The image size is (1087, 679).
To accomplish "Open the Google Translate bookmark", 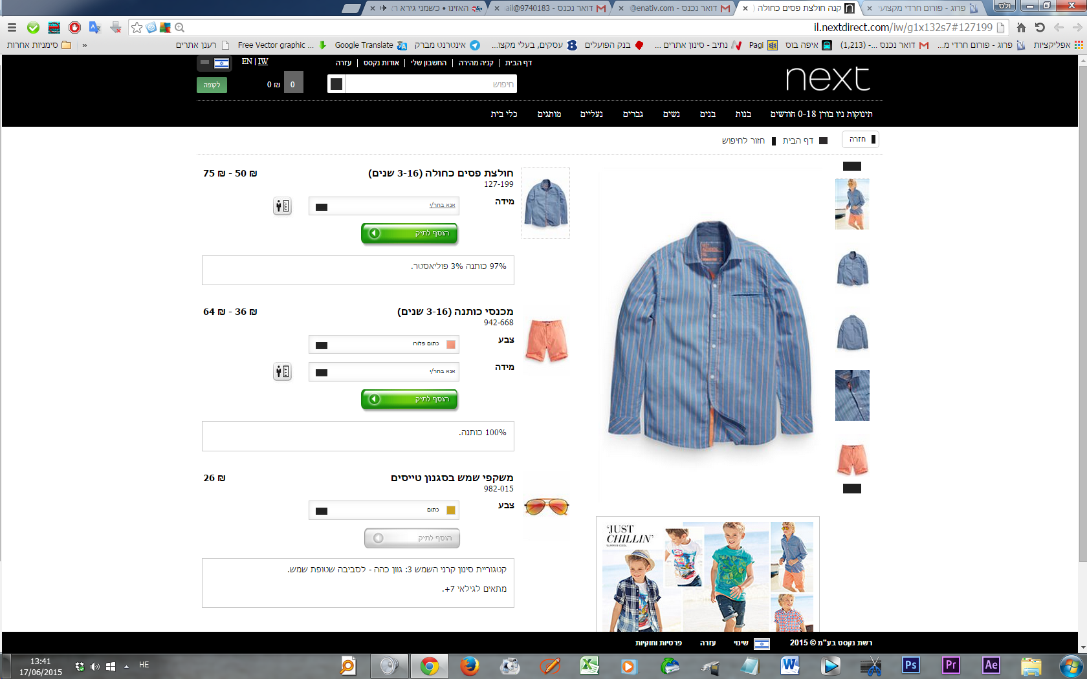I will tap(371, 45).
